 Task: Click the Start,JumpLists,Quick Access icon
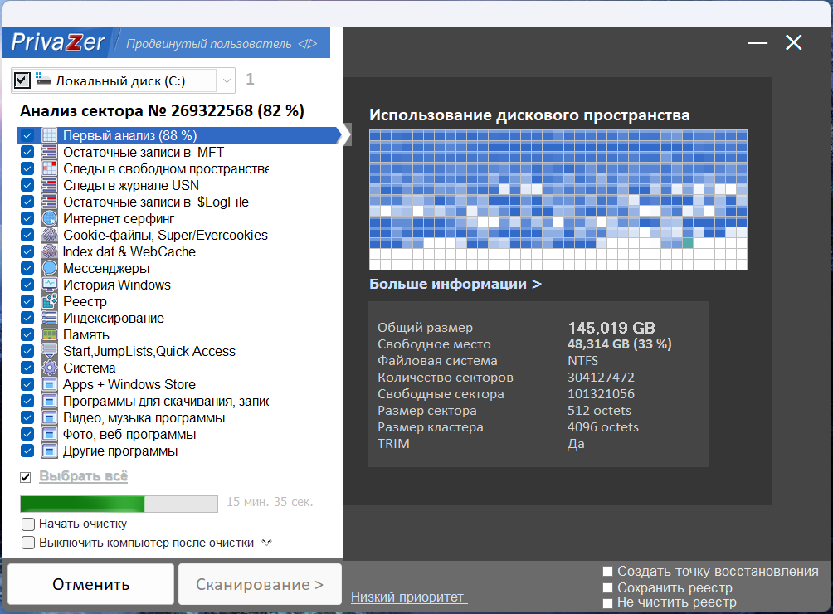50,351
